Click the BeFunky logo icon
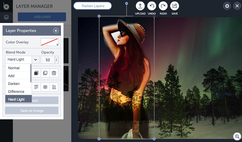The width and height of the screenshot is (242, 142). tap(6, 6)
